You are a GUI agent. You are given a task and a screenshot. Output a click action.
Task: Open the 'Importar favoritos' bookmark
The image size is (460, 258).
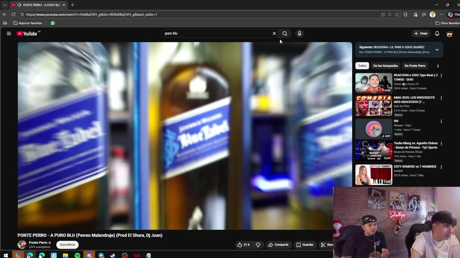point(28,23)
